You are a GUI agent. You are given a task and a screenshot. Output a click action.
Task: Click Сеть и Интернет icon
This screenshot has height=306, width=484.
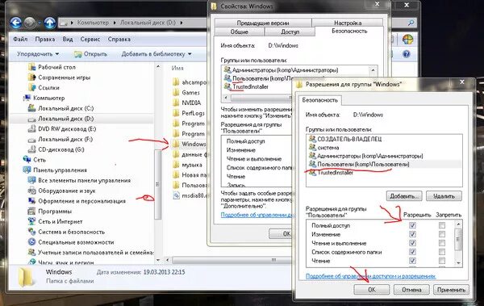pyautogui.click(x=31, y=221)
